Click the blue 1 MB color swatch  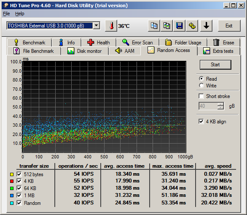click(12, 196)
